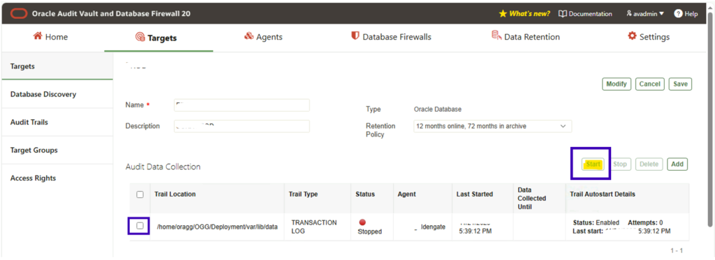Open the Settings tab

pyautogui.click(x=649, y=37)
